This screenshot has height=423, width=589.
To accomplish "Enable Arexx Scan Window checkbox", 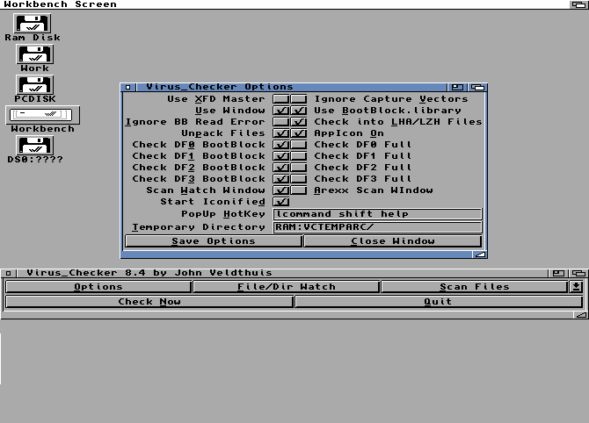I will click(299, 190).
